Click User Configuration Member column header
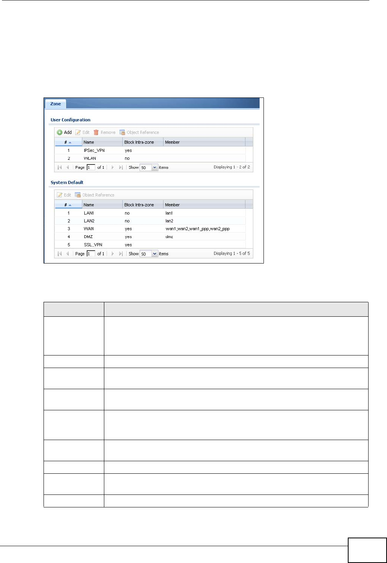 (204, 142)
